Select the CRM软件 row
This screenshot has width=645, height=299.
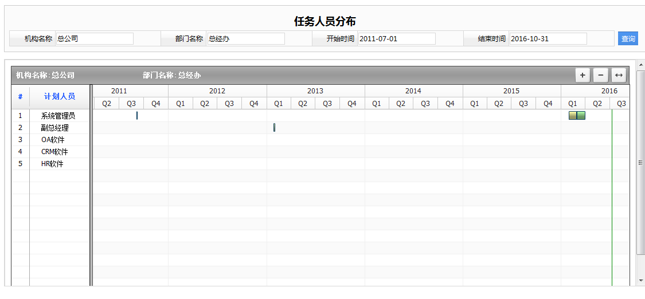point(54,152)
